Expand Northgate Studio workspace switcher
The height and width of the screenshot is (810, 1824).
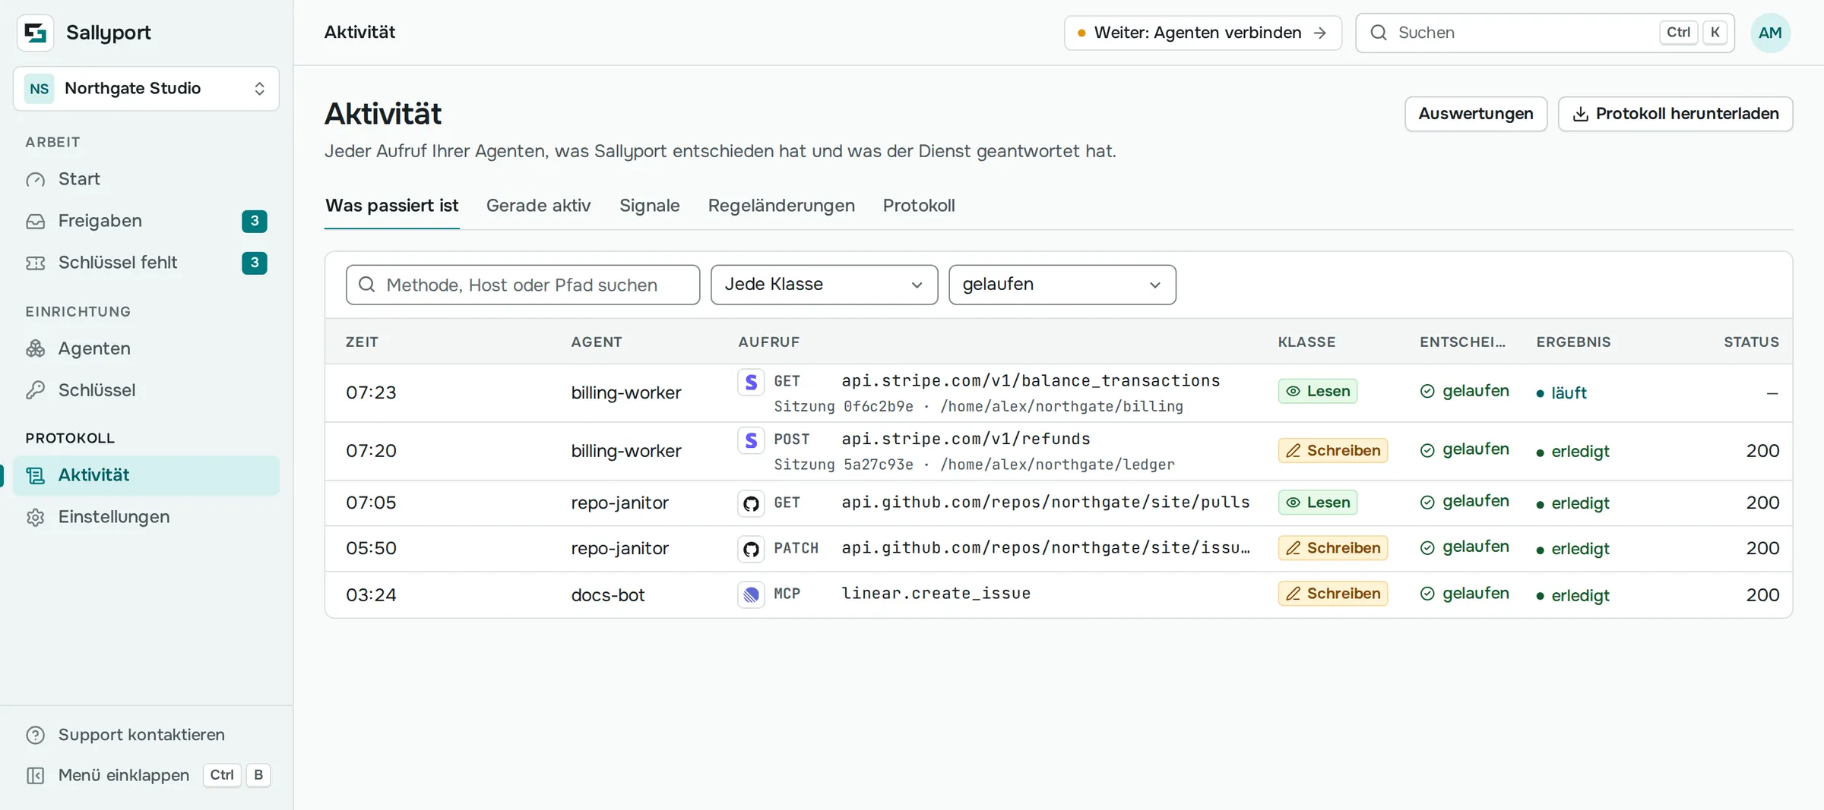coord(146,89)
